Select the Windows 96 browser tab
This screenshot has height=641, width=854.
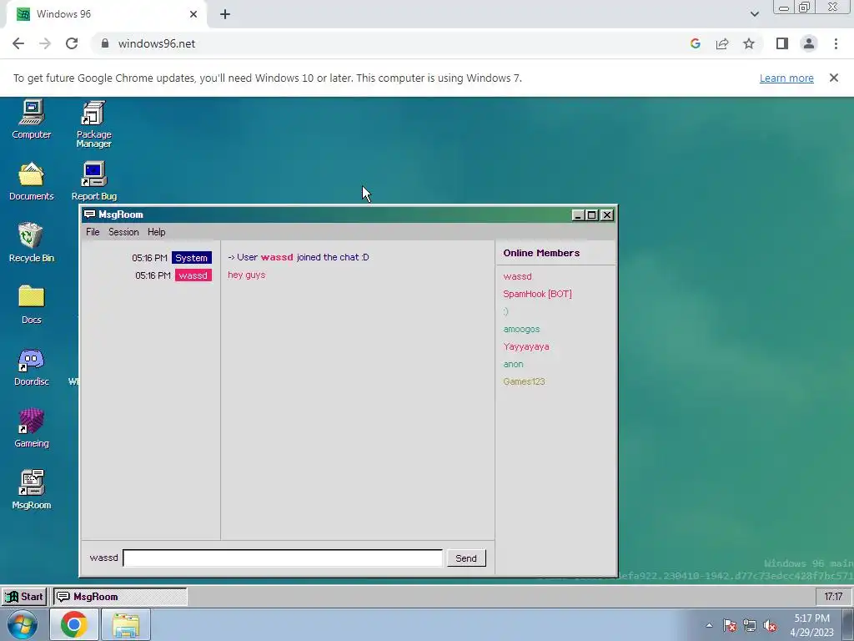click(107, 14)
